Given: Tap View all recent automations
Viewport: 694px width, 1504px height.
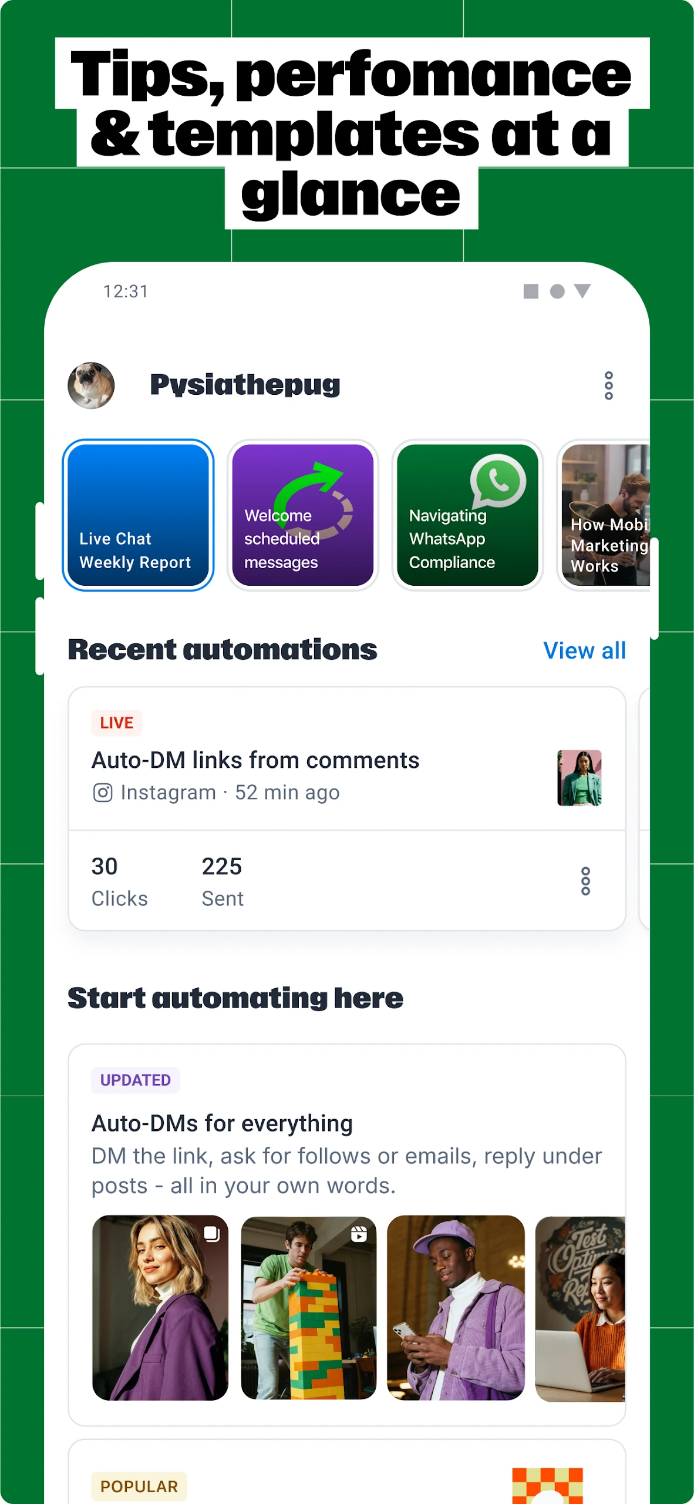Looking at the screenshot, I should (x=585, y=650).
